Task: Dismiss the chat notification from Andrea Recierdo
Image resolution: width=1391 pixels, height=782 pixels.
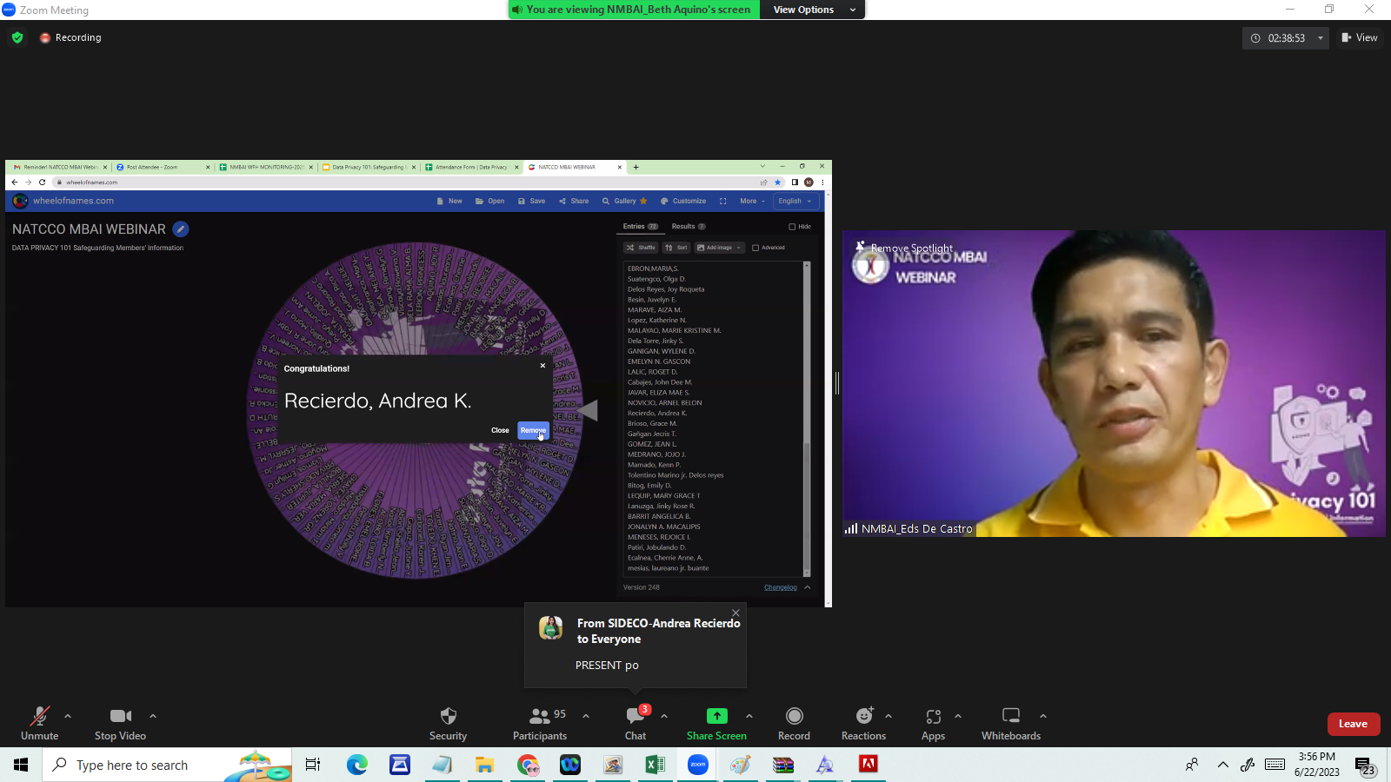Action: point(735,613)
